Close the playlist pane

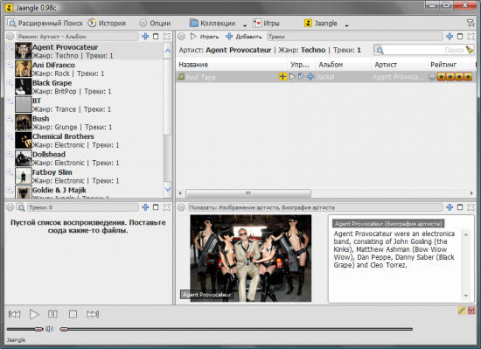pyautogui.click(x=166, y=207)
